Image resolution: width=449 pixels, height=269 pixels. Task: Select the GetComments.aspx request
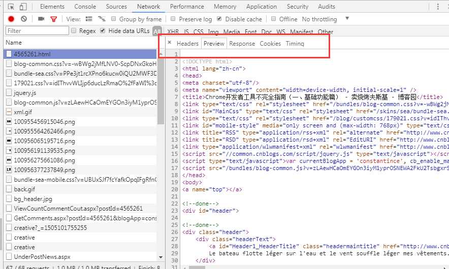80,218
